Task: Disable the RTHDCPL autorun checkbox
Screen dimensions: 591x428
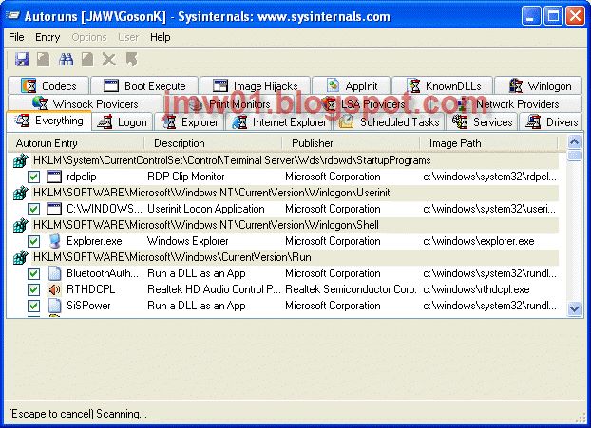Action: tap(33, 289)
